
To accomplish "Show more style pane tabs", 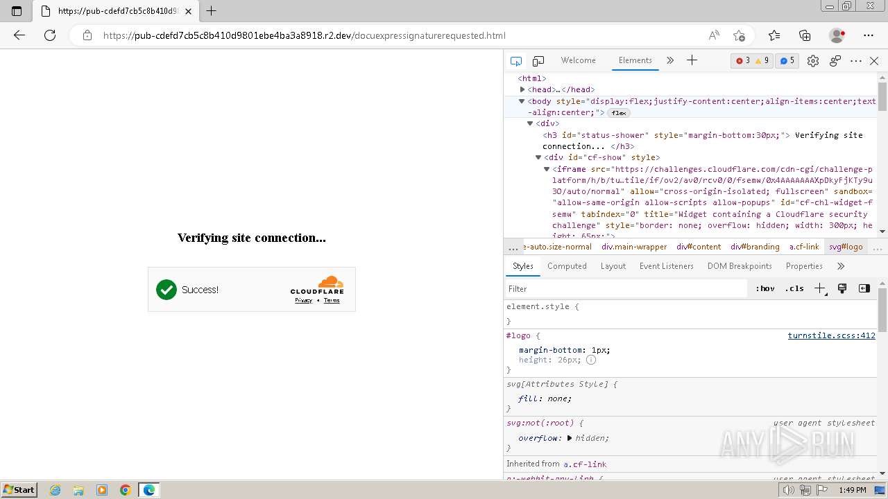I will point(841,266).
